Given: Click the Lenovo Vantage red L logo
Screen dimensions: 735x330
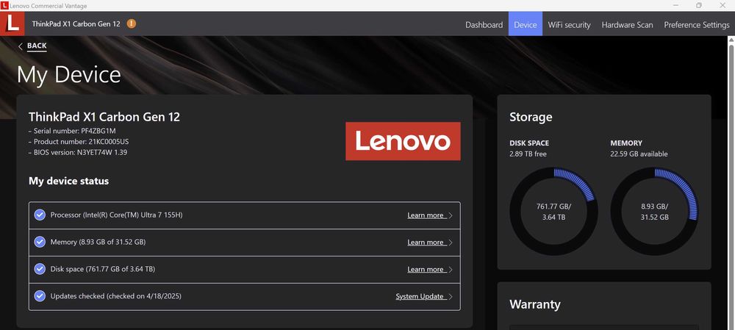Looking at the screenshot, I should (12, 24).
